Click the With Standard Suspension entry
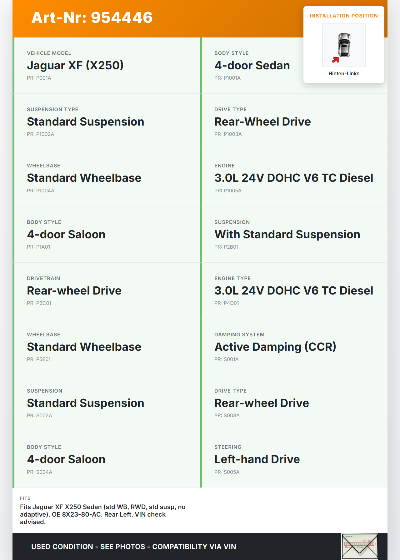Screen dimensions: 400x560 [x=287, y=235]
